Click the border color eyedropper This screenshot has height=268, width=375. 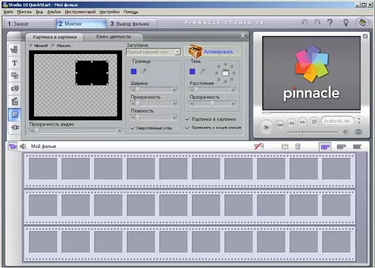pyautogui.click(x=144, y=72)
